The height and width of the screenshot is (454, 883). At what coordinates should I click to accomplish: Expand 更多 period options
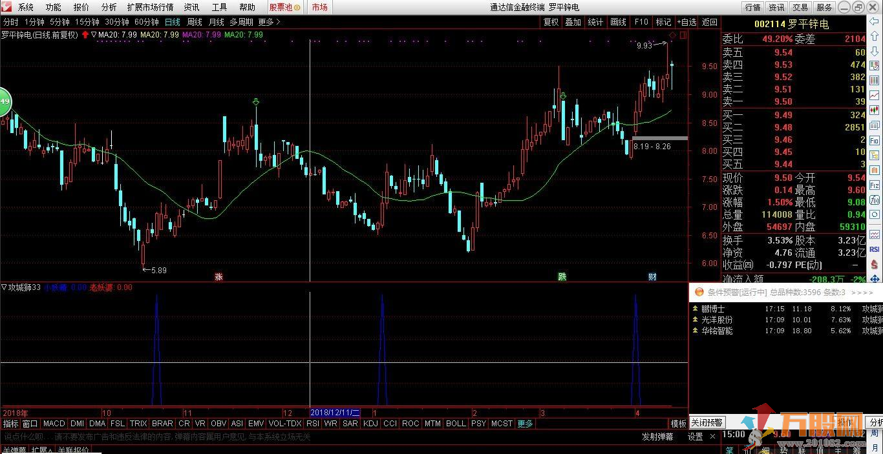pyautogui.click(x=269, y=22)
